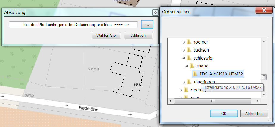Viewport: 275px width, 127px height.
Task: Click parcel label 531/18 on the map
Action: point(93,69)
